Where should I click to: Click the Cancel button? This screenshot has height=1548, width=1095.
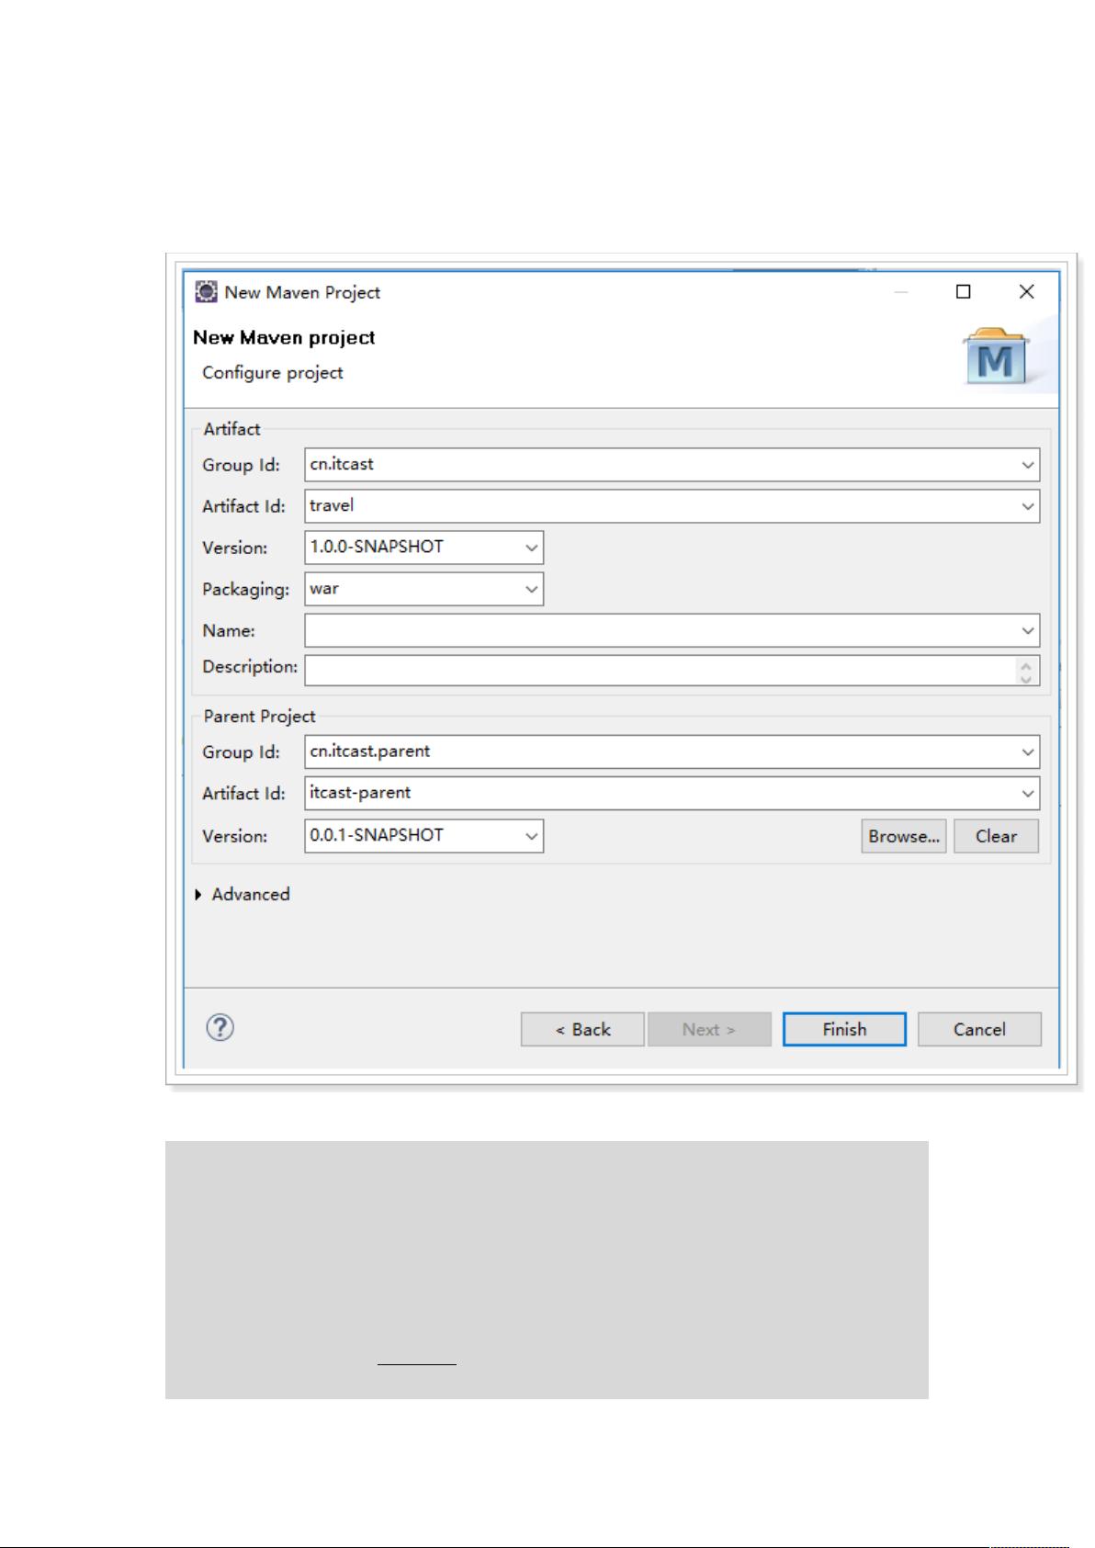click(979, 1029)
